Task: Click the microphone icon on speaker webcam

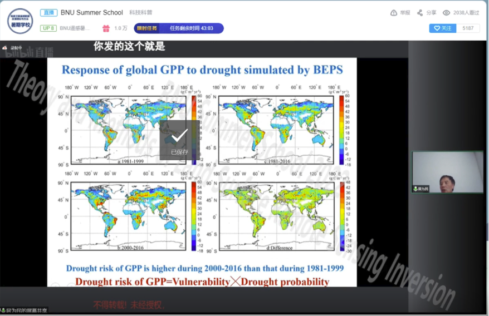Action: (415, 189)
